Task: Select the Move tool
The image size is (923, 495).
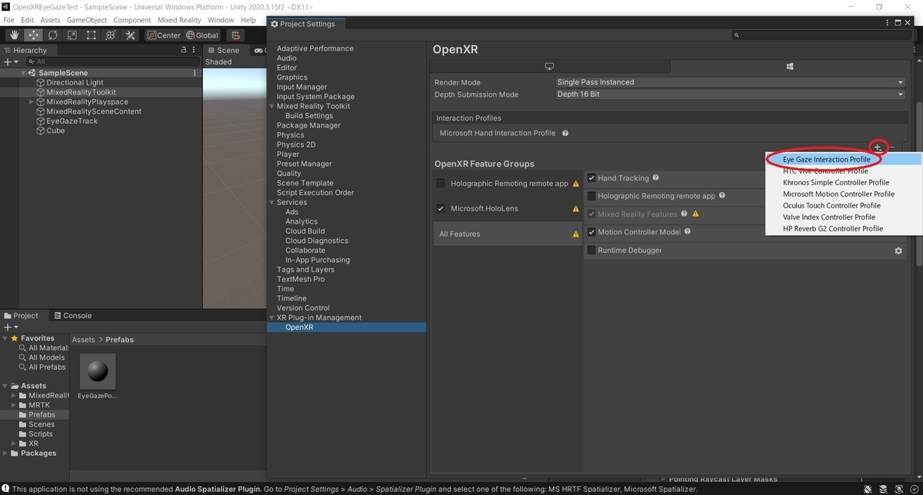Action: [34, 35]
